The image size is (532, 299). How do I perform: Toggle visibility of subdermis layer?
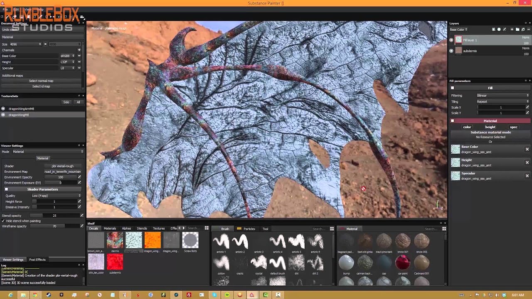click(451, 51)
